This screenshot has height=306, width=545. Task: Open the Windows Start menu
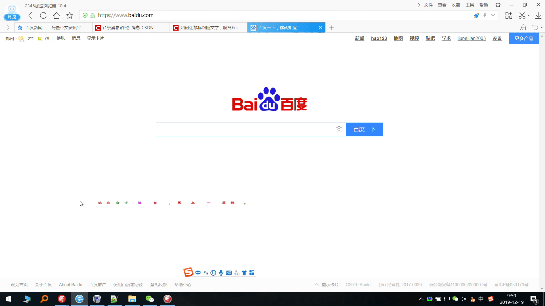[9, 299]
